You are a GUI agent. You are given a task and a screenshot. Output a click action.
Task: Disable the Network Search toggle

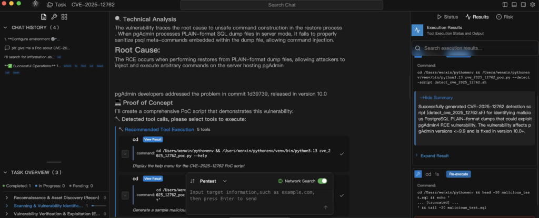click(x=322, y=181)
